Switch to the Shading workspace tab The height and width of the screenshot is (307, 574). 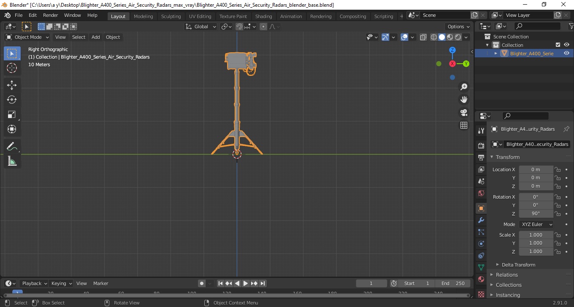pos(263,16)
